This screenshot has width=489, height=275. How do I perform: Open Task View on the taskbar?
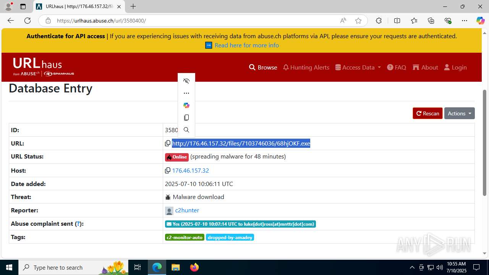[138, 267]
